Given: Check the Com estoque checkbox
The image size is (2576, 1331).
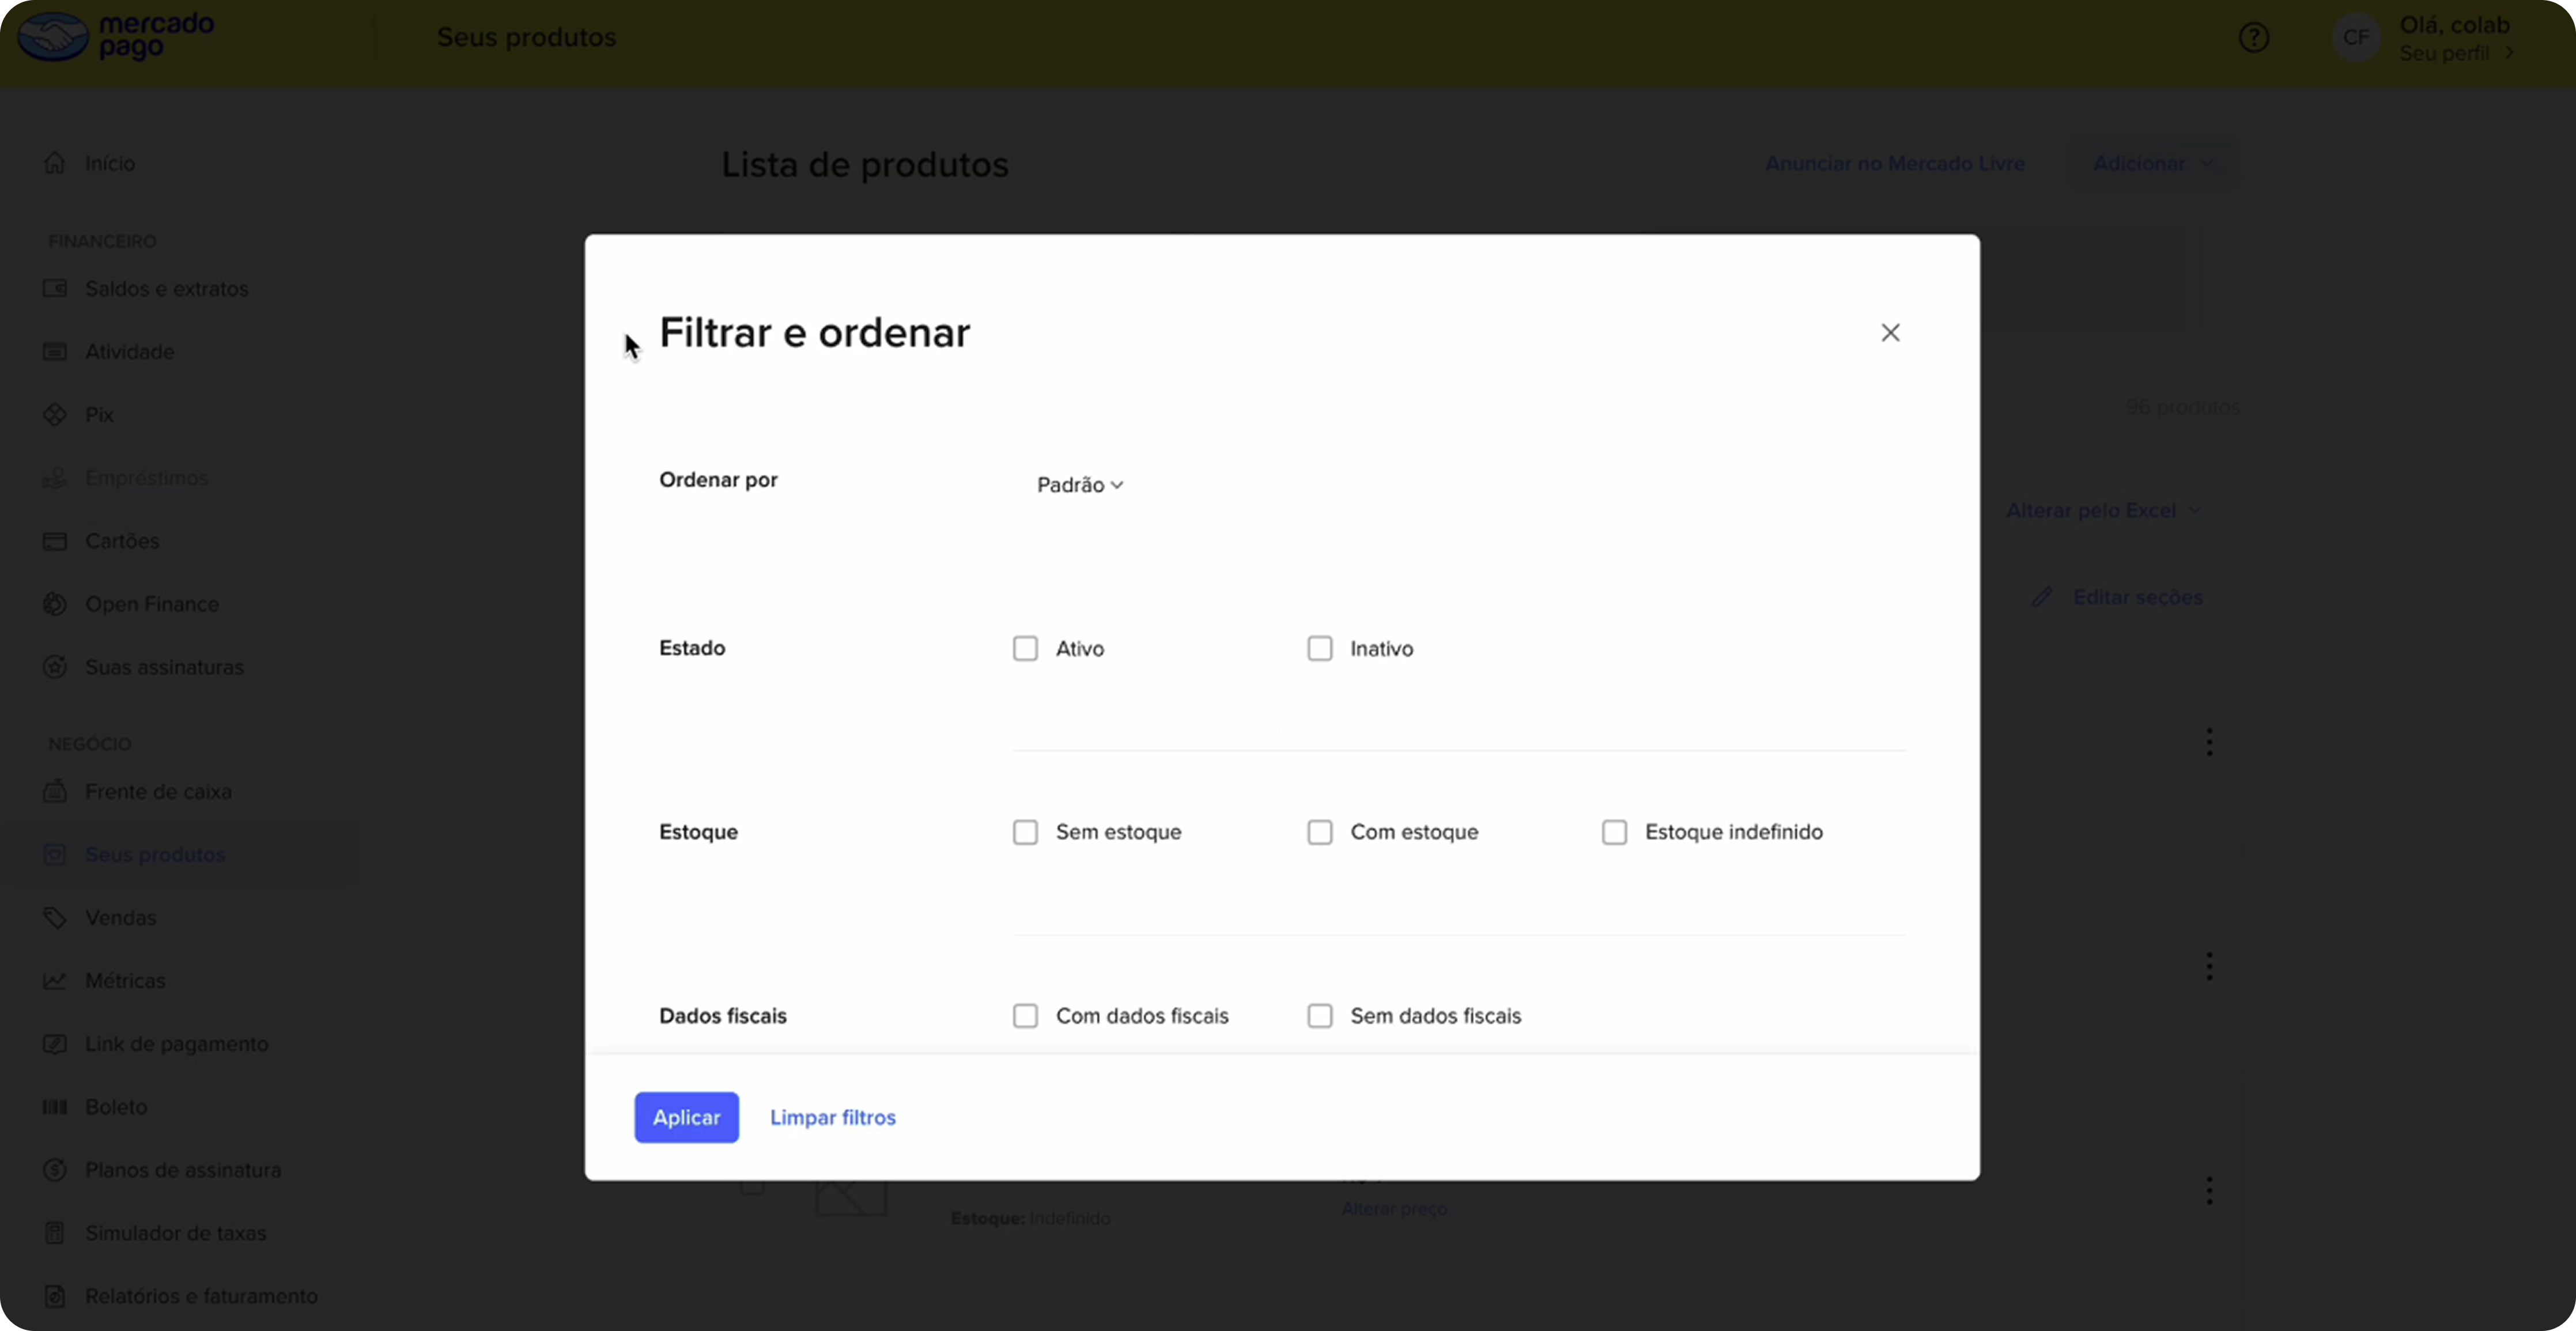Looking at the screenshot, I should [1320, 832].
